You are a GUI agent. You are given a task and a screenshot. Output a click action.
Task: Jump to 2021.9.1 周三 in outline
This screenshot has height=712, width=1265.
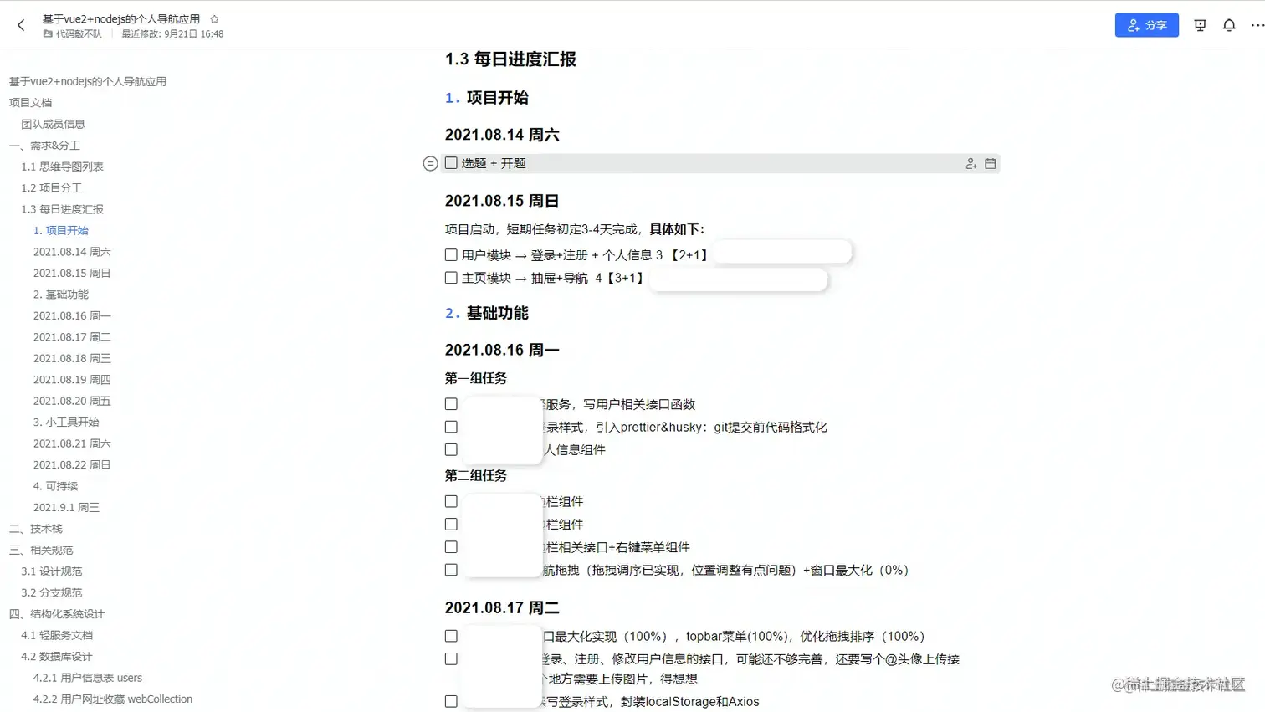(66, 507)
